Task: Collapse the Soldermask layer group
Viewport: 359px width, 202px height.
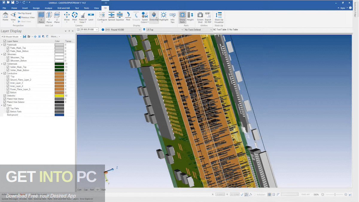Action: pos(2,64)
